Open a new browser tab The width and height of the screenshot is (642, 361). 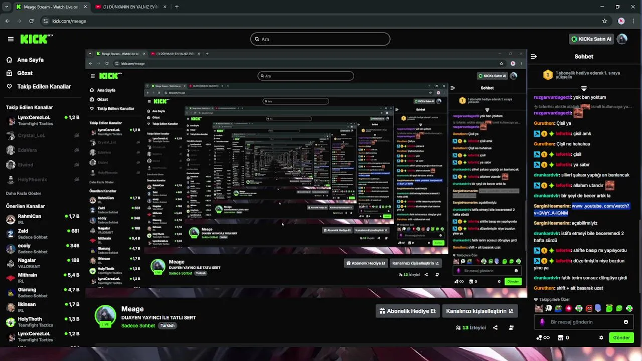point(177,7)
